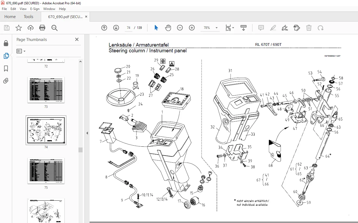Screen dimensions: 358x223
Task: Switch to the Home tab
Action: tap(10, 17)
